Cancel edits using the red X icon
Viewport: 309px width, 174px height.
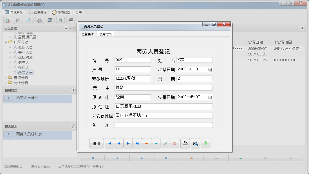[x=174, y=143]
